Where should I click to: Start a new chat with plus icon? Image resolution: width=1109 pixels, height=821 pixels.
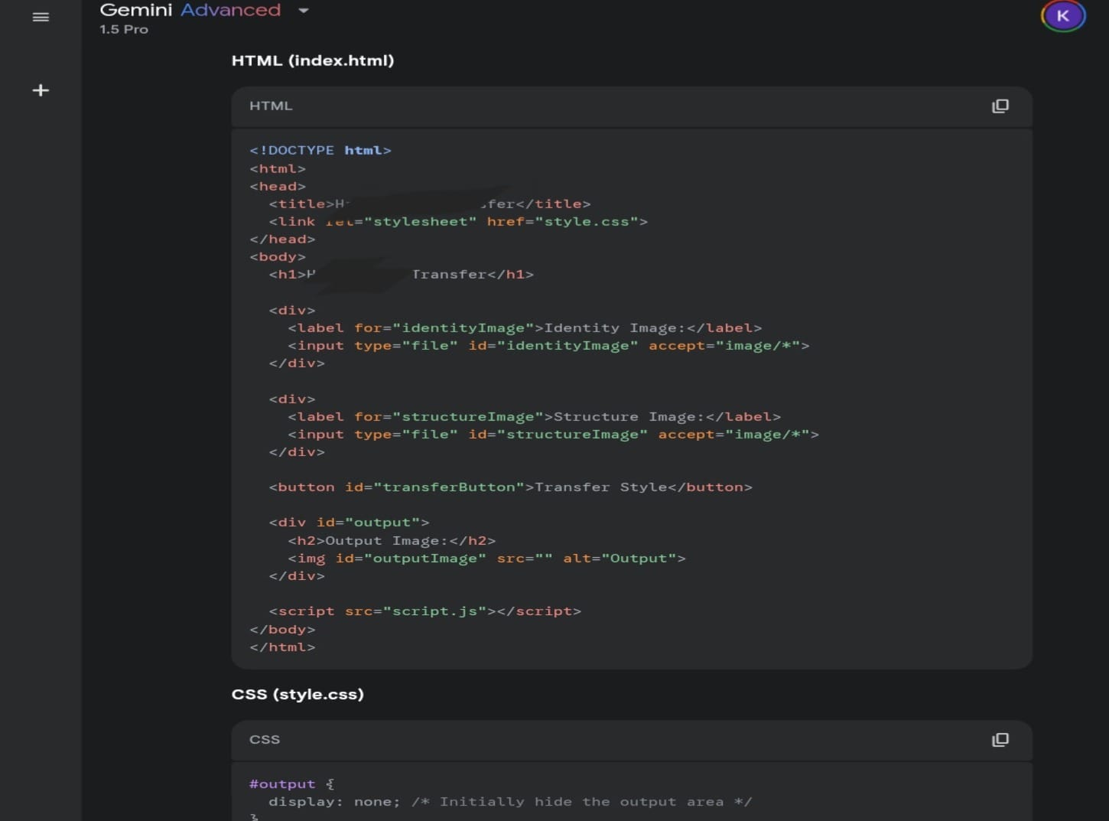click(41, 90)
